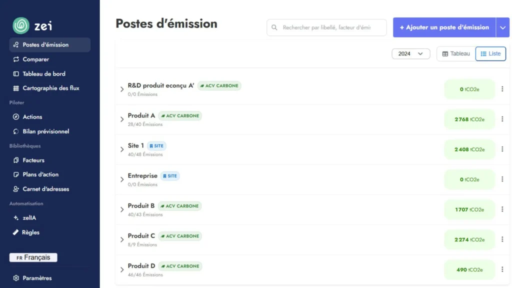This screenshot has height=288, width=512.
Task: Open the Comparer page icon
Action: (16, 59)
